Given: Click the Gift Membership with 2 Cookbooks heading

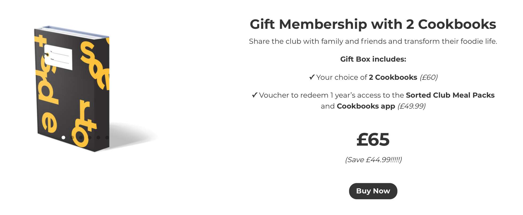Looking at the screenshot, I should click(x=373, y=24).
